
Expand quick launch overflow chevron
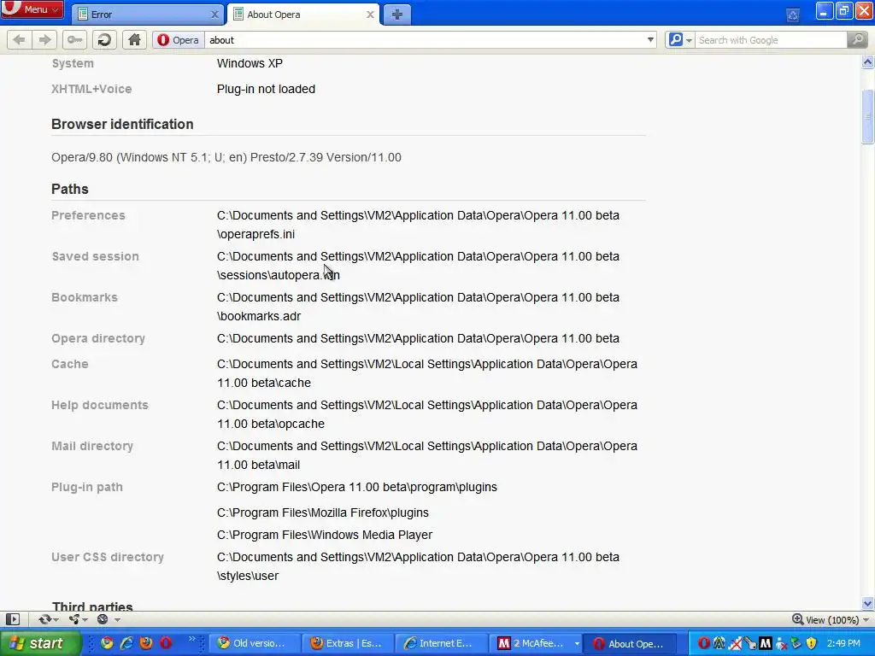coord(192,639)
